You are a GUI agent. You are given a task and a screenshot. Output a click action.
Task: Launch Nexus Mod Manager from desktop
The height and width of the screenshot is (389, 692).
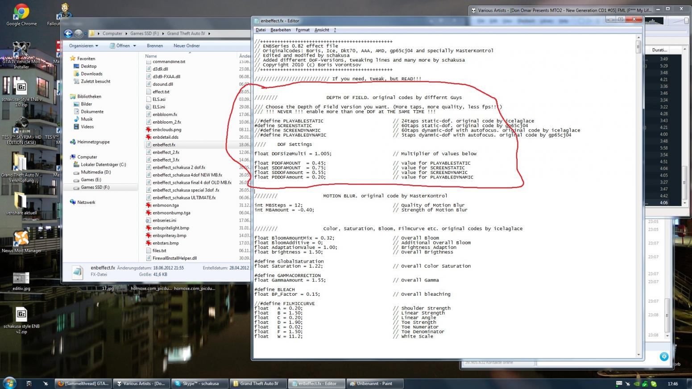pyautogui.click(x=21, y=242)
